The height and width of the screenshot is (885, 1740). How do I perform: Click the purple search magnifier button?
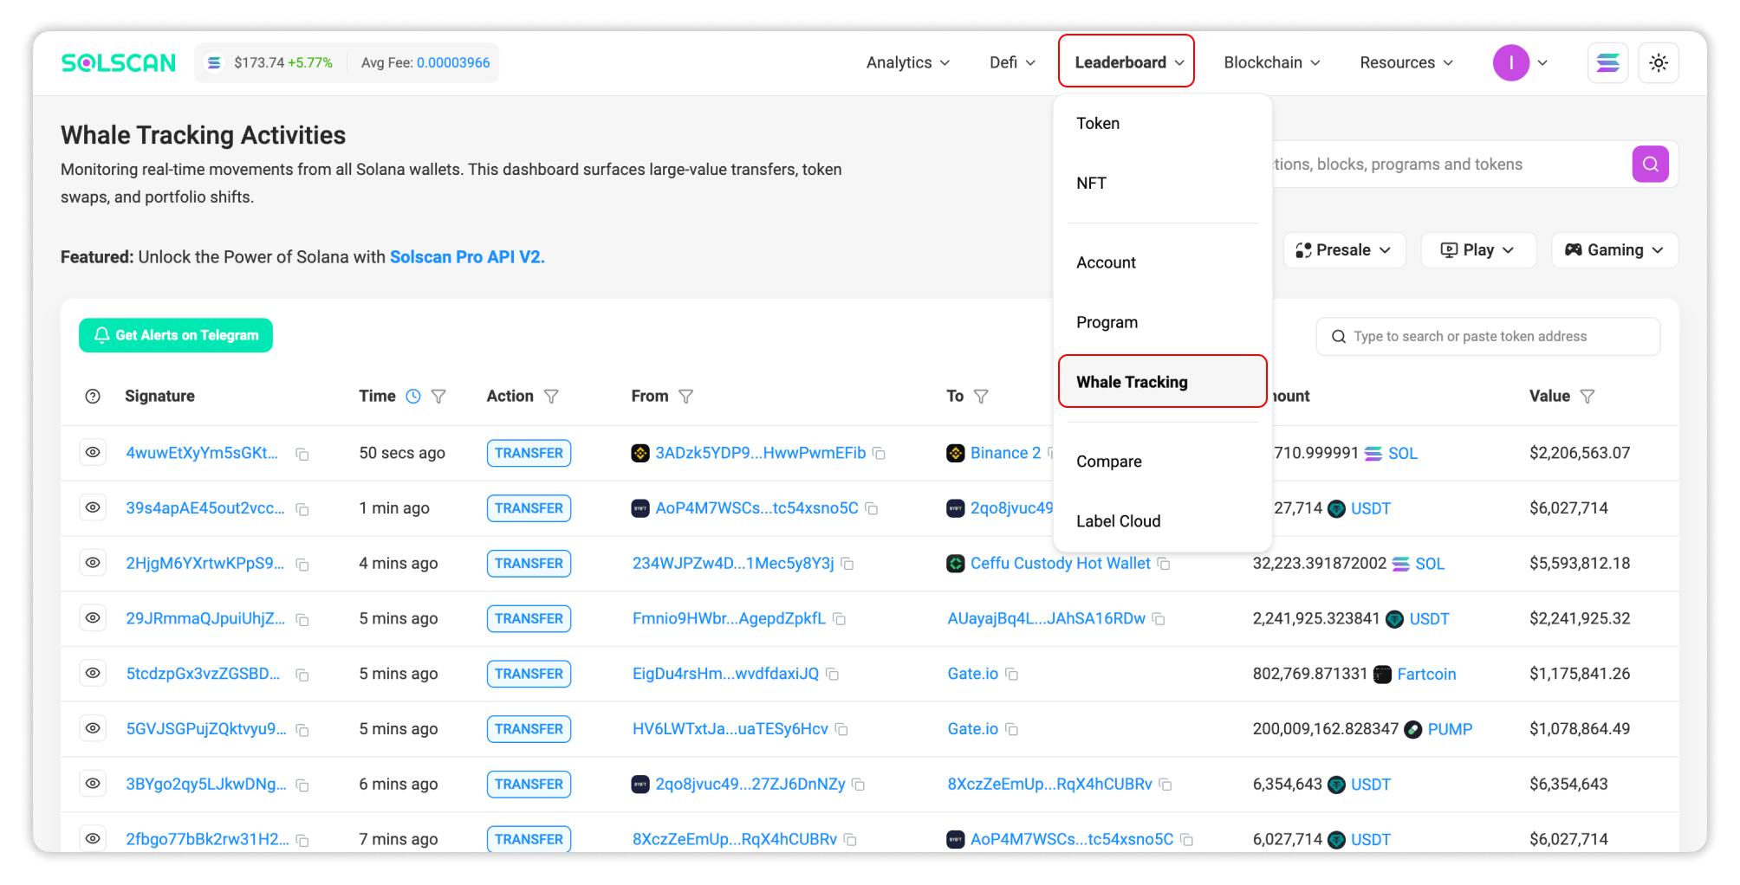pos(1650,165)
